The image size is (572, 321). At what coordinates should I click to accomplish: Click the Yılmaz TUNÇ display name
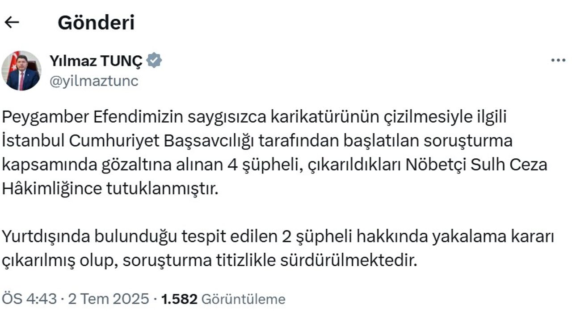coord(96,61)
